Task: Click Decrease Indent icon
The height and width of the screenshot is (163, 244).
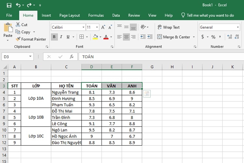Action: (x=143, y=37)
